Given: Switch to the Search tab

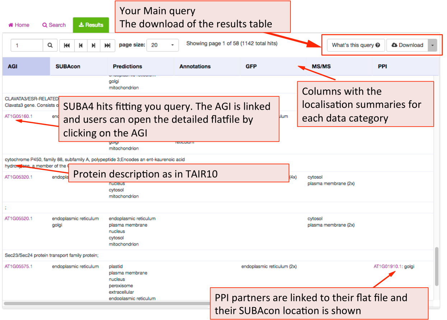Looking at the screenshot, I should point(54,25).
